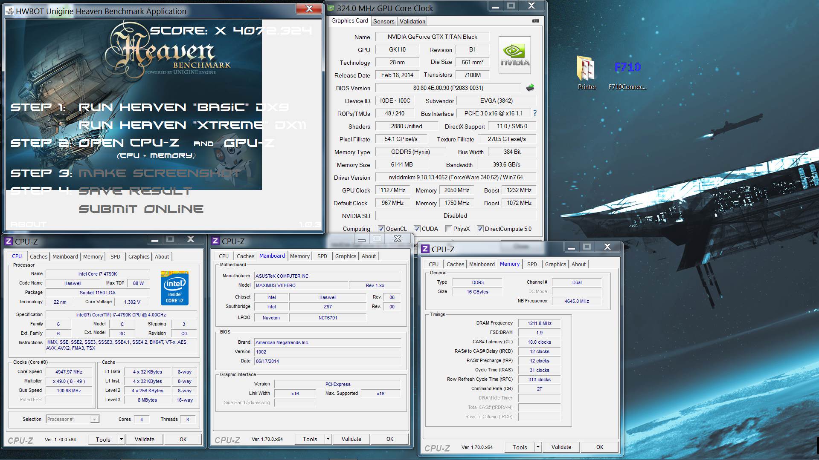The height and width of the screenshot is (460, 819).
Task: Click RUN HEAVEN BASIC DX9
Action: click(184, 107)
